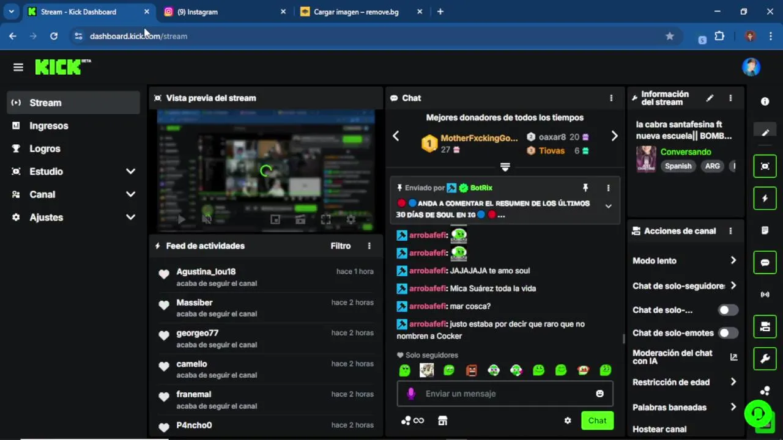Screen dimensions: 783x440
Task: Open the hamburger menu next to Kick logo
Action: pyautogui.click(x=18, y=67)
